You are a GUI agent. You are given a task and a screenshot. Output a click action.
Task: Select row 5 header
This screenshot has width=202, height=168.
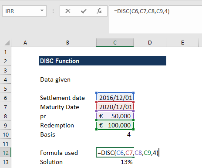6,89
